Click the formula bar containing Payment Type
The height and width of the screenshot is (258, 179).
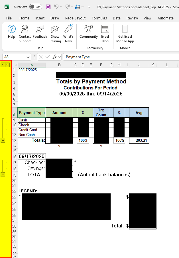click(121, 57)
